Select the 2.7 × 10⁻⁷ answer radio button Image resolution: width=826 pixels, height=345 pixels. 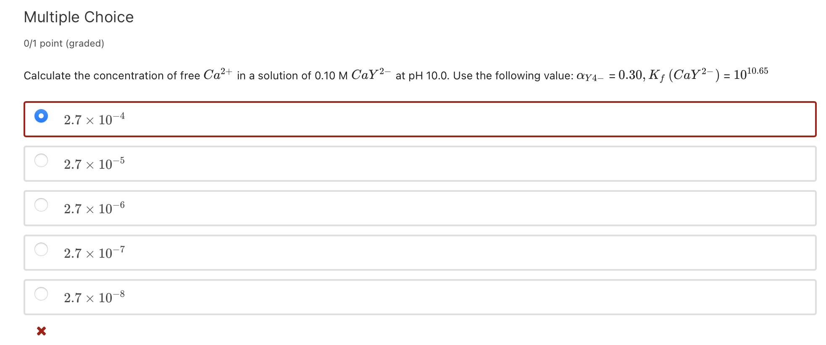click(41, 250)
